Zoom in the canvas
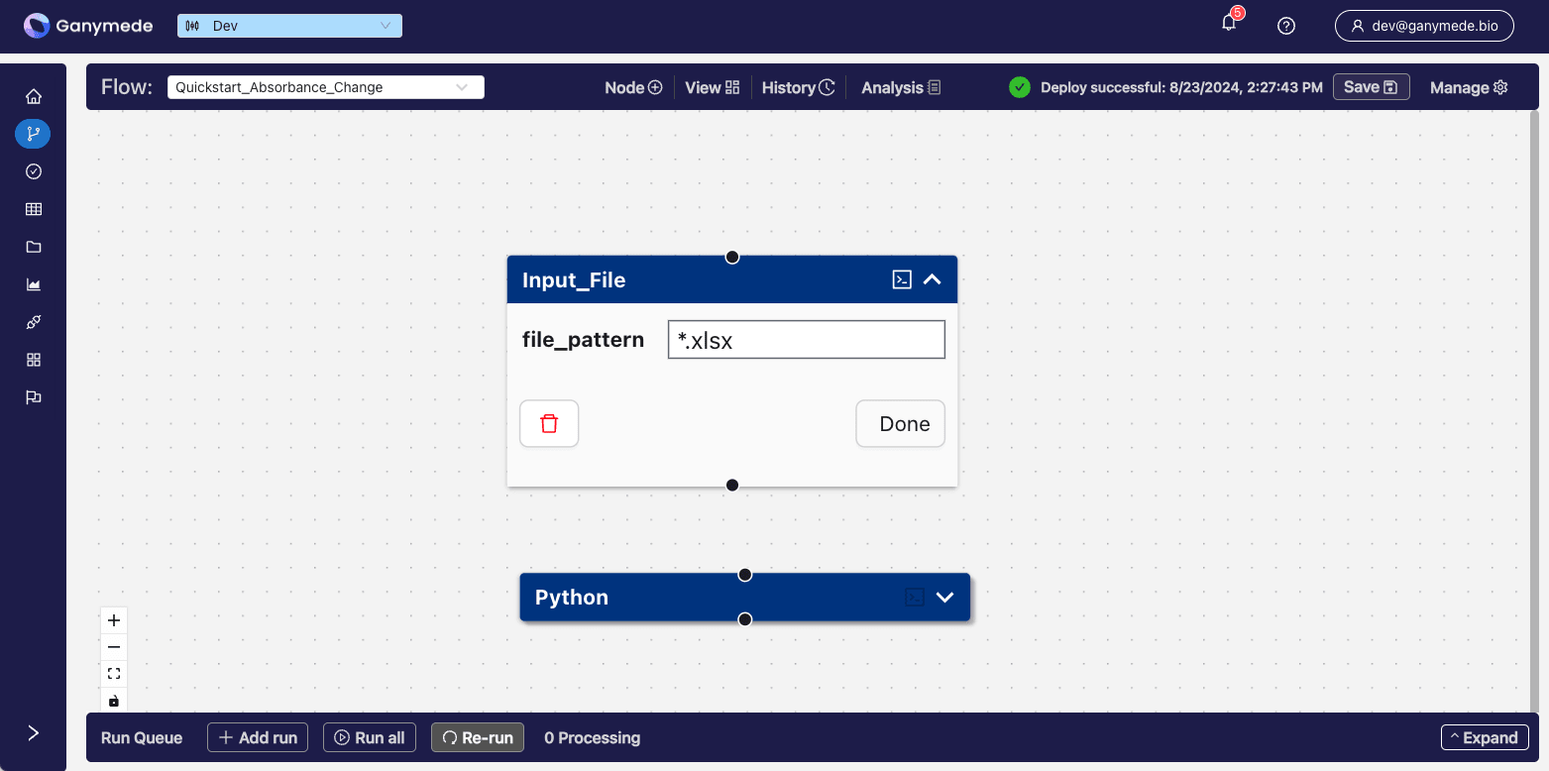This screenshot has width=1549, height=771. (114, 620)
